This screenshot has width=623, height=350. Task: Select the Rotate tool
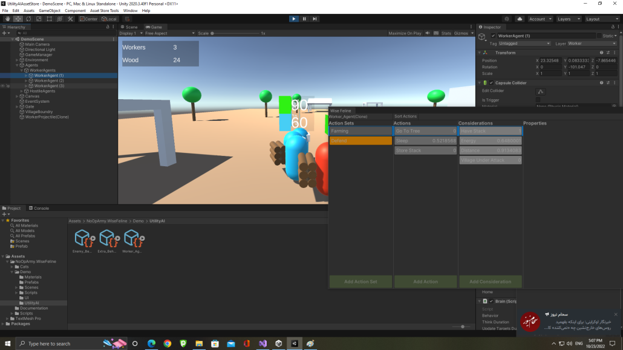point(28,19)
